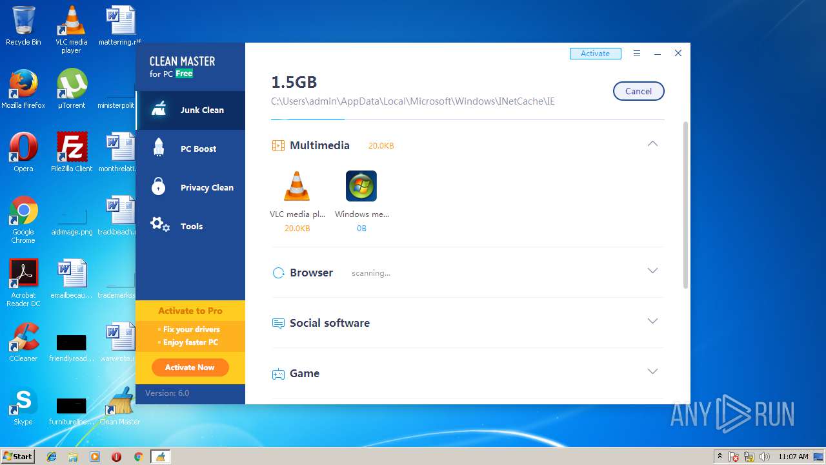Open the Clean Master hamburger menu
The image size is (826, 465).
click(x=637, y=54)
